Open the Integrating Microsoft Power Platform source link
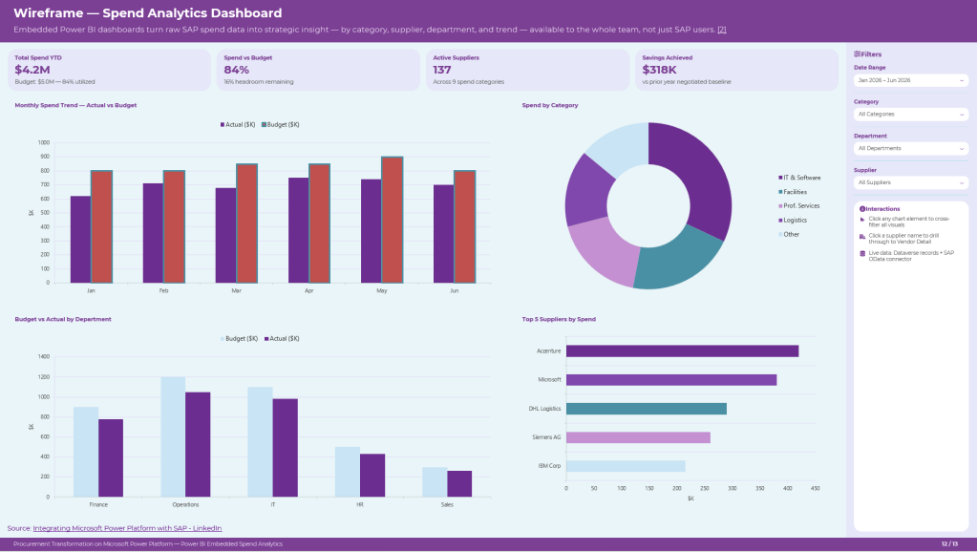Image resolution: width=977 pixels, height=552 pixels. pos(127,528)
